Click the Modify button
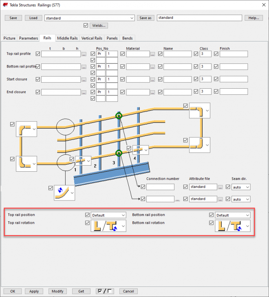Image resolution: width=269 pixels, height=297 pixels. [57, 291]
